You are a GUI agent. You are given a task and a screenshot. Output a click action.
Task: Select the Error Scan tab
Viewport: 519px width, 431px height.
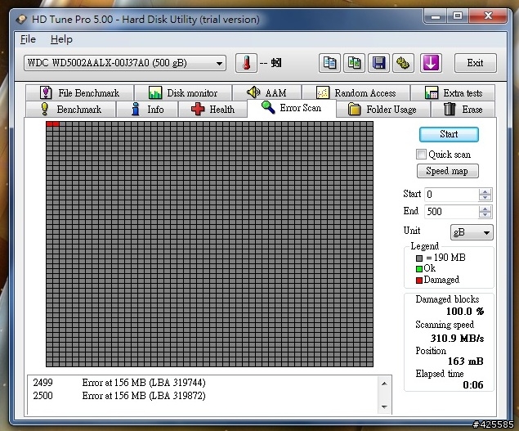click(x=292, y=108)
